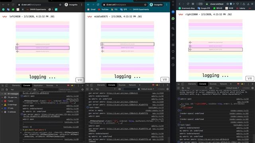255x143 pixels.
Task: Open console settings gear in left DevTools
Action: pyautogui.click(x=82, y=89)
